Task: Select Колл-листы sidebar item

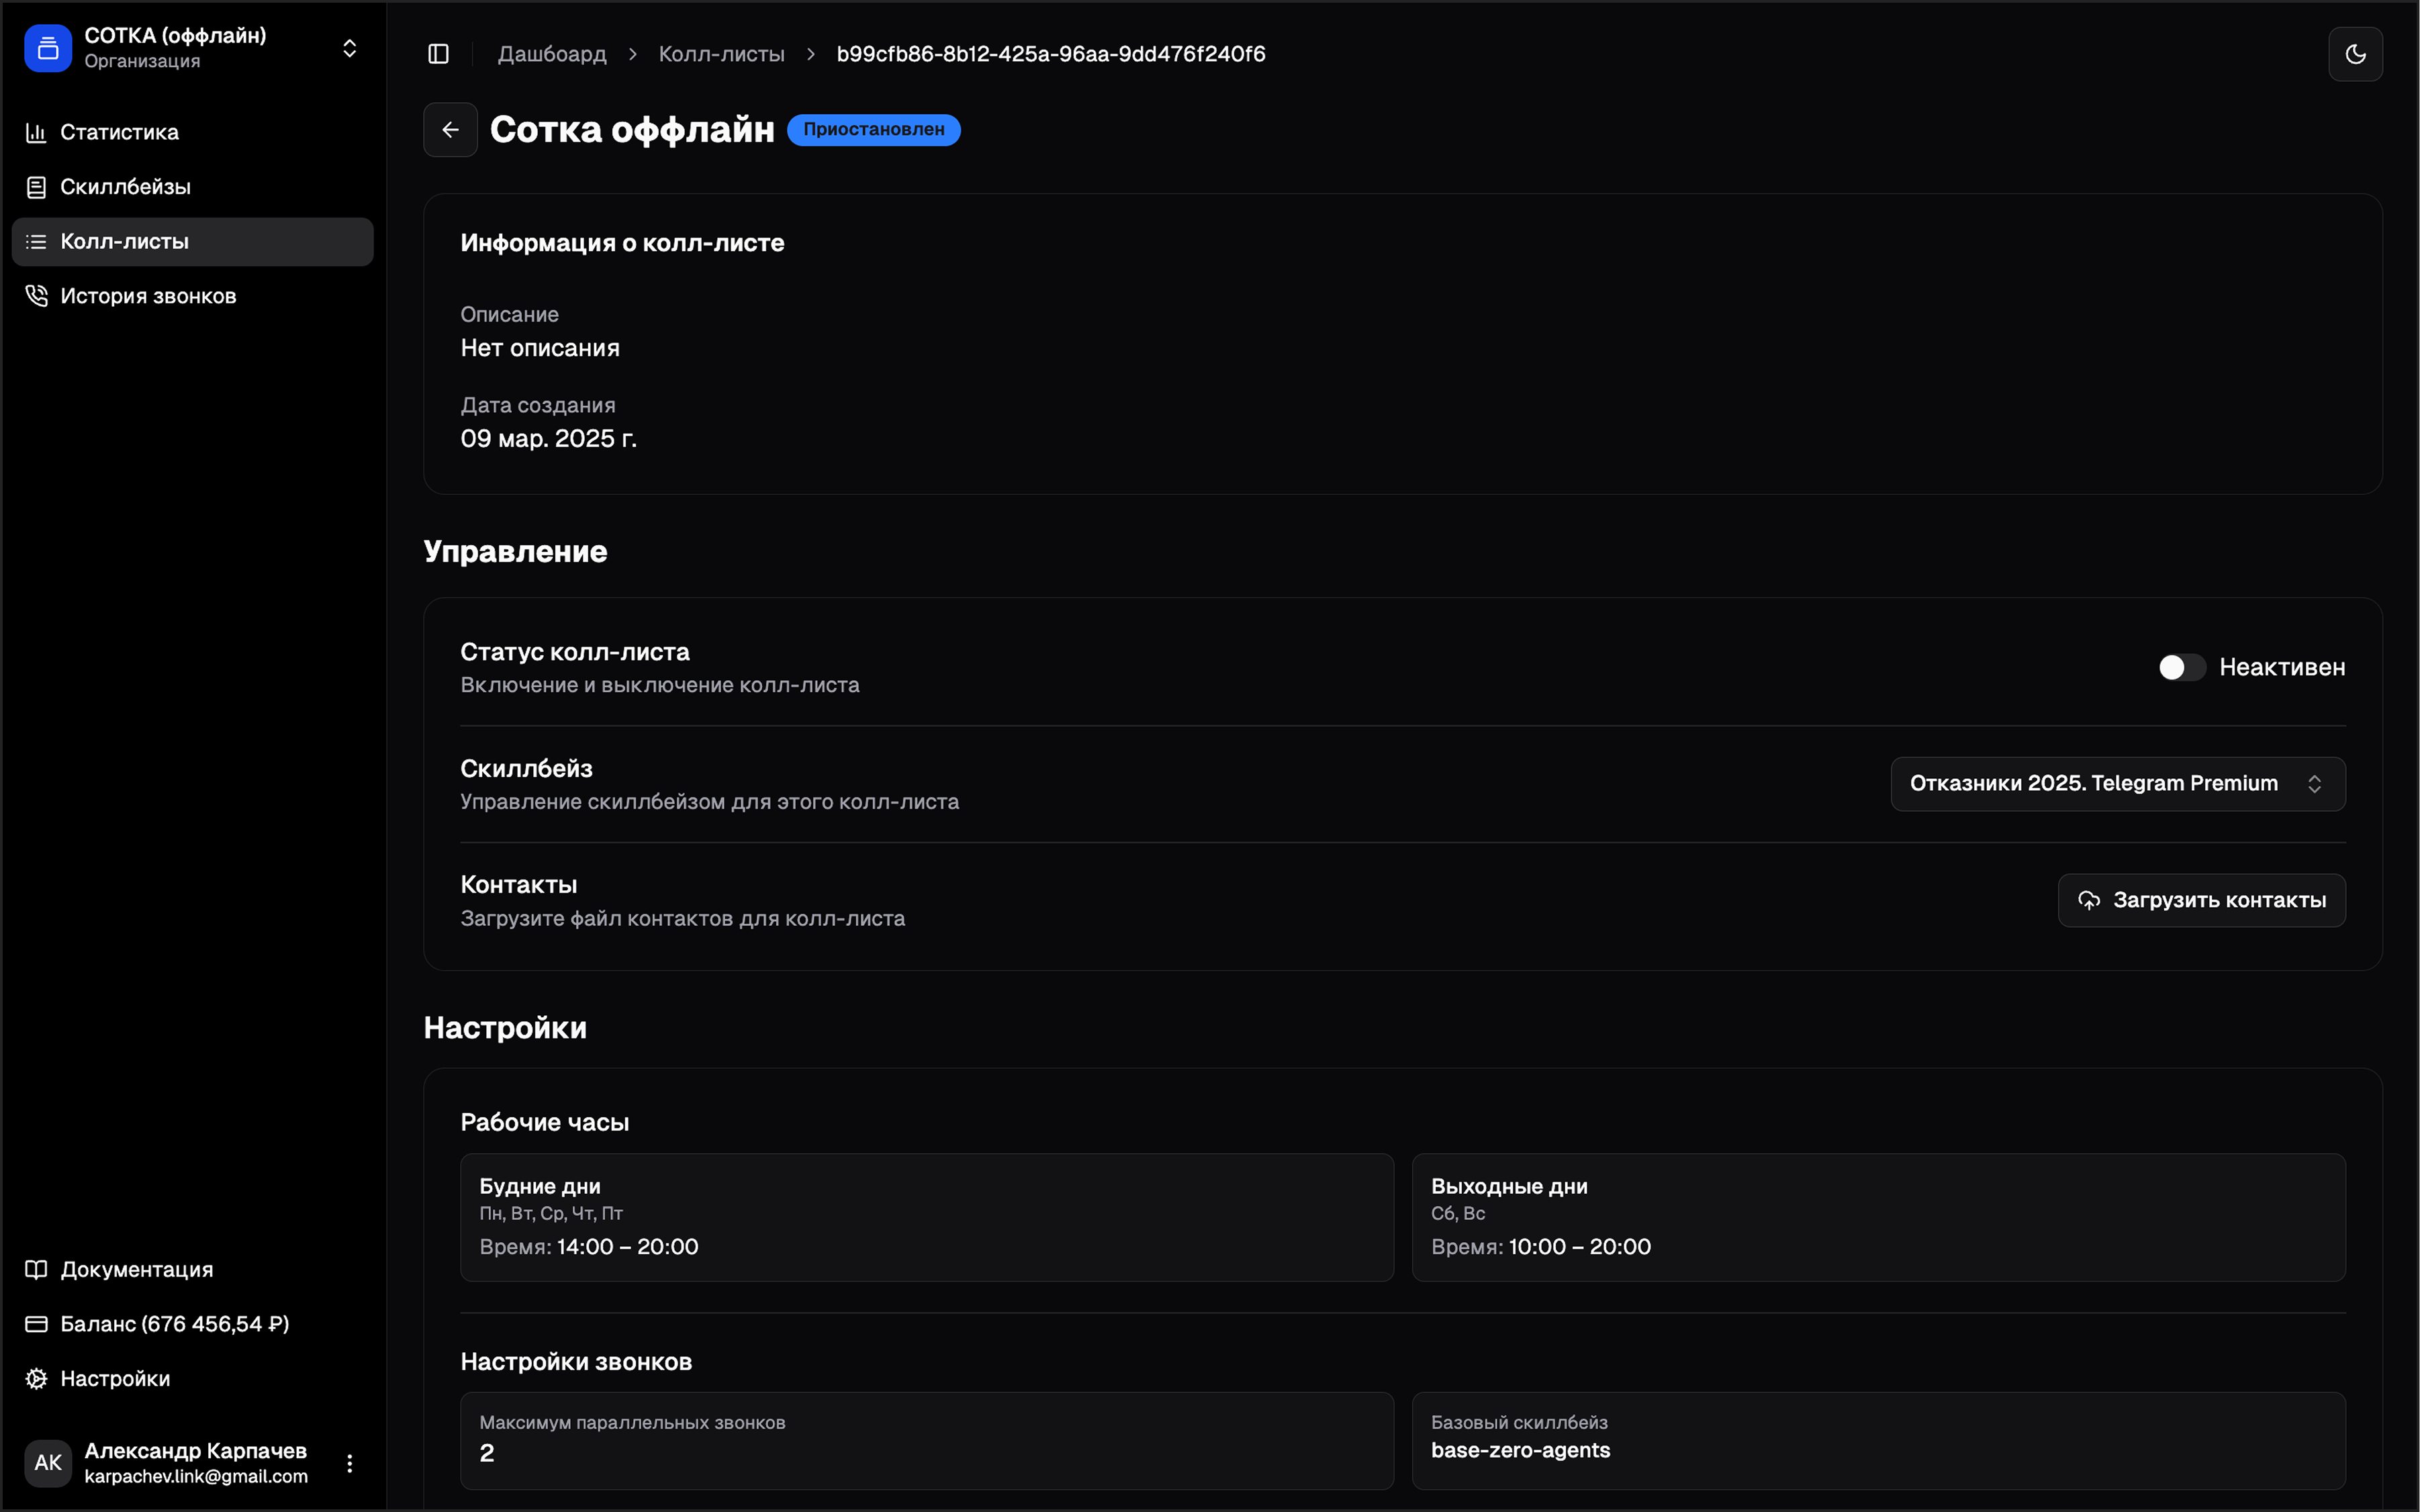Action: tap(125, 242)
